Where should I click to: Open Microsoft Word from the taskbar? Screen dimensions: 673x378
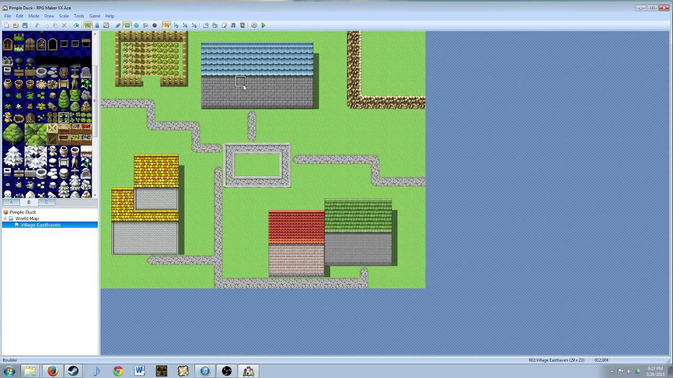(x=139, y=371)
